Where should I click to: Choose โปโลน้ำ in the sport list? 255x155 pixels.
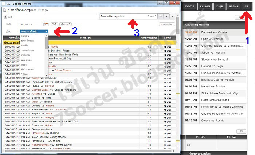[25, 74]
